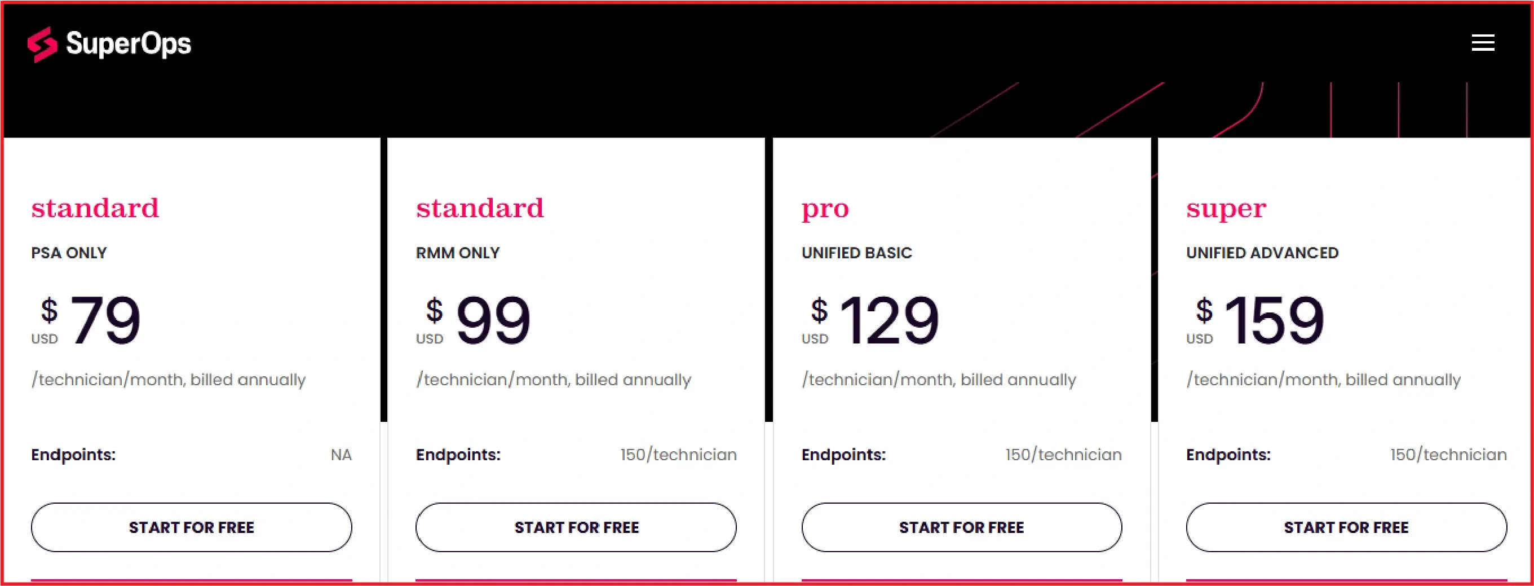
Task: Select the pro plan heading
Action: click(824, 208)
